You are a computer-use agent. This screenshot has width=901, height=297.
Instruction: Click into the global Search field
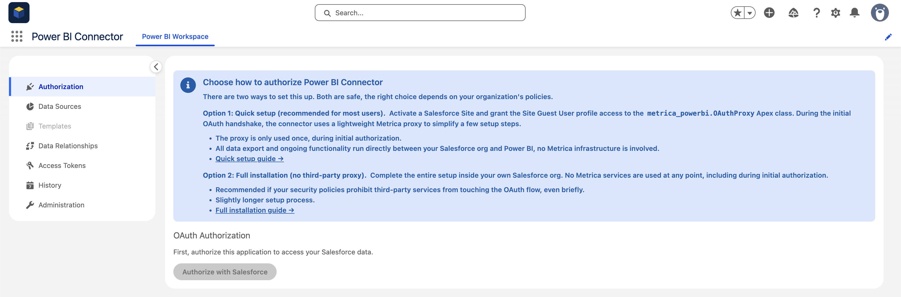[x=420, y=13]
